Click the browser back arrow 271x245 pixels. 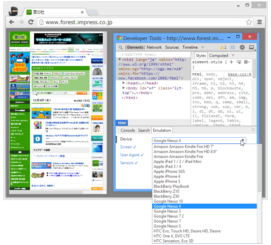click(12, 22)
